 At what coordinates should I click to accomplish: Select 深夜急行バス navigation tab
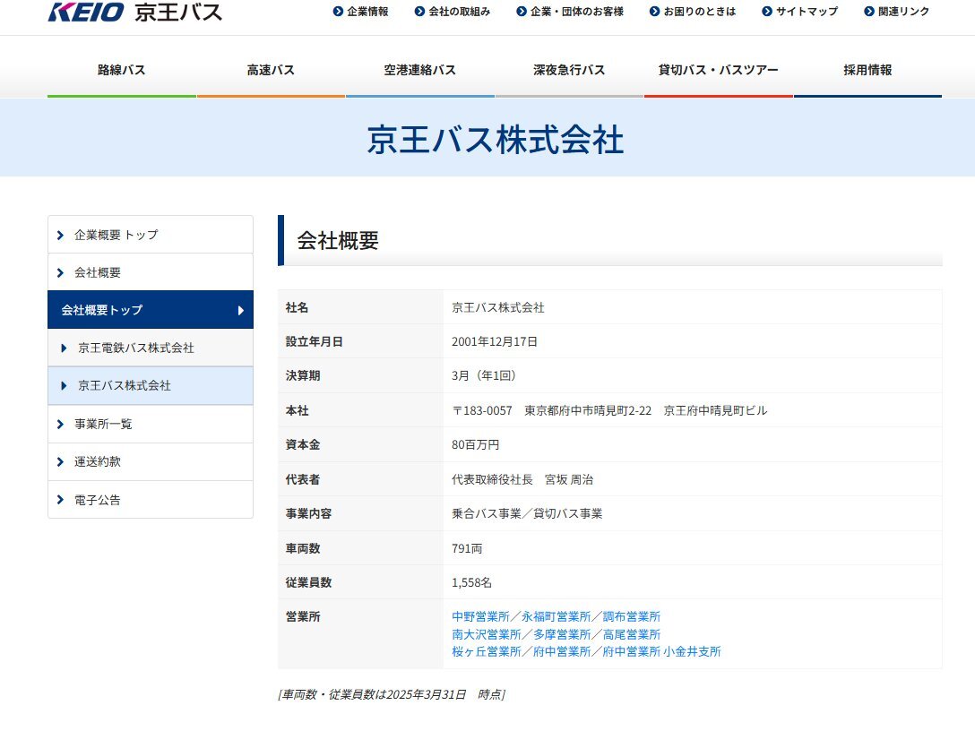pos(570,70)
